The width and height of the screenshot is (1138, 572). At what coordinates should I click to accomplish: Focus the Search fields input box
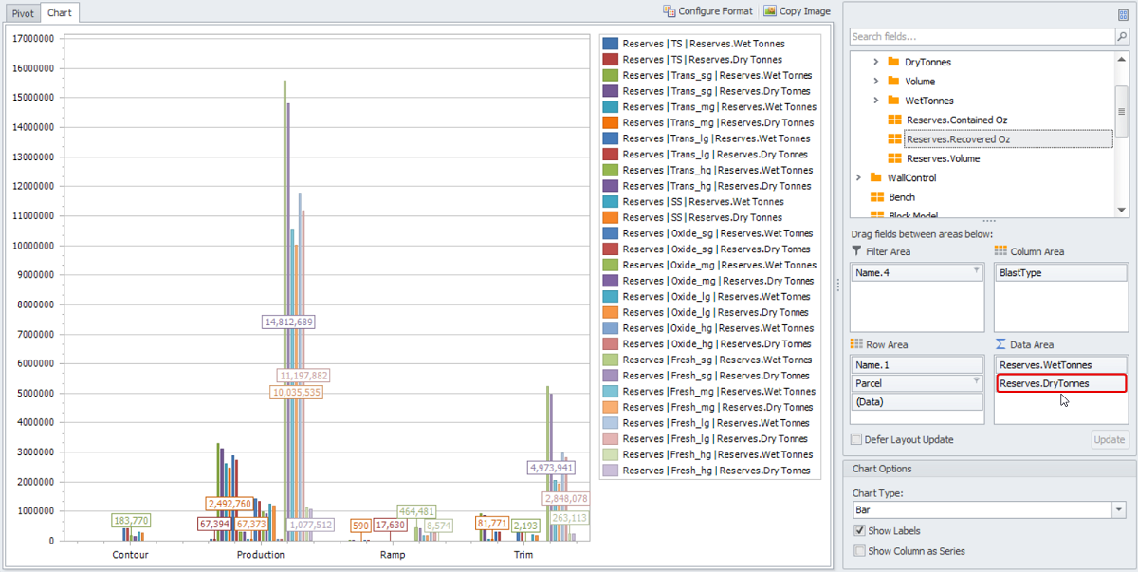click(982, 37)
